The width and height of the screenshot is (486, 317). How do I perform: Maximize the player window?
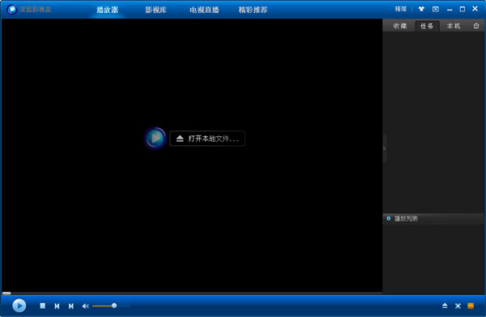point(463,9)
